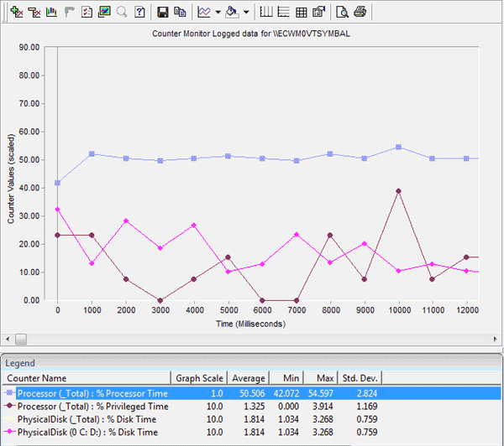Click the Delete Counter icon
Image resolution: width=504 pixels, height=446 pixels.
[34, 12]
